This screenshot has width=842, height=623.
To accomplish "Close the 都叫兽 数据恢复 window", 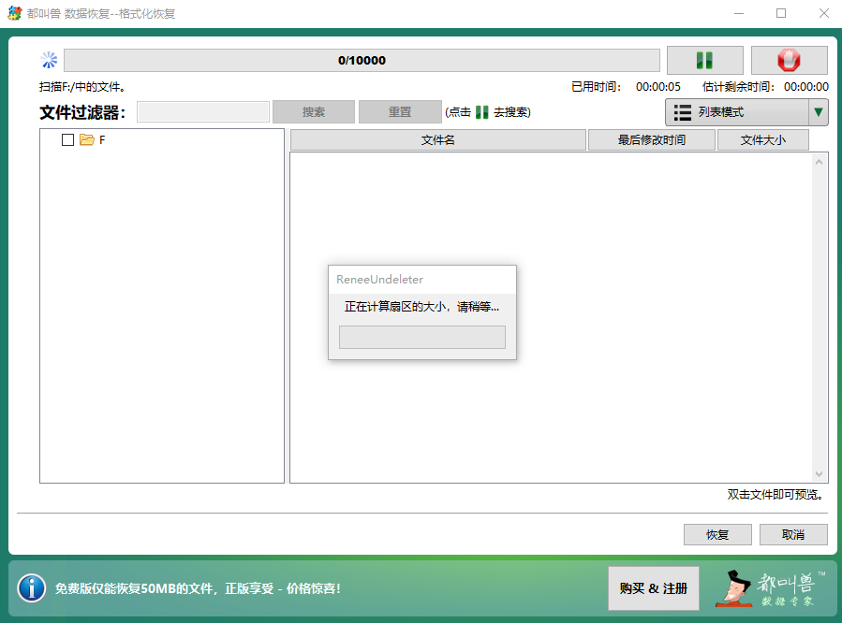I will 824,13.
